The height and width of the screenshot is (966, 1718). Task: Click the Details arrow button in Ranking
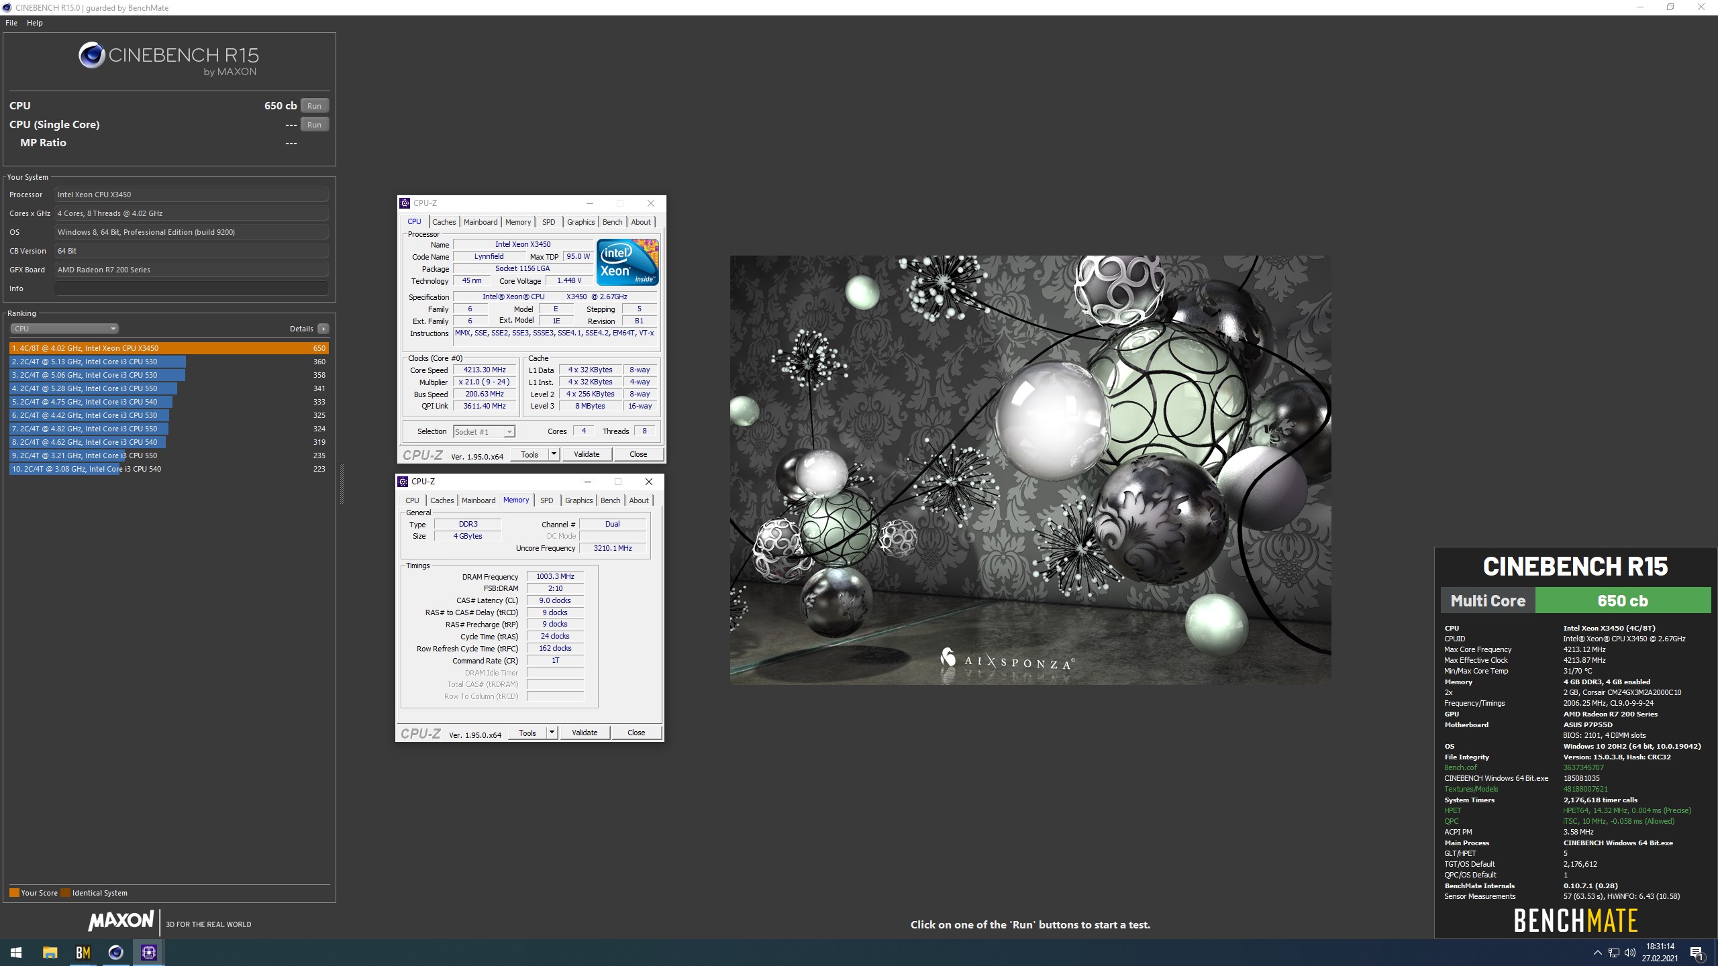pyautogui.click(x=323, y=329)
